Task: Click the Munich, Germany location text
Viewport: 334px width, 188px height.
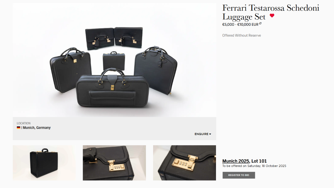Action: point(37,128)
